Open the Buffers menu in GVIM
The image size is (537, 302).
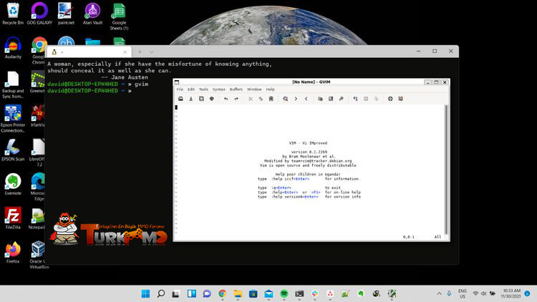236,89
